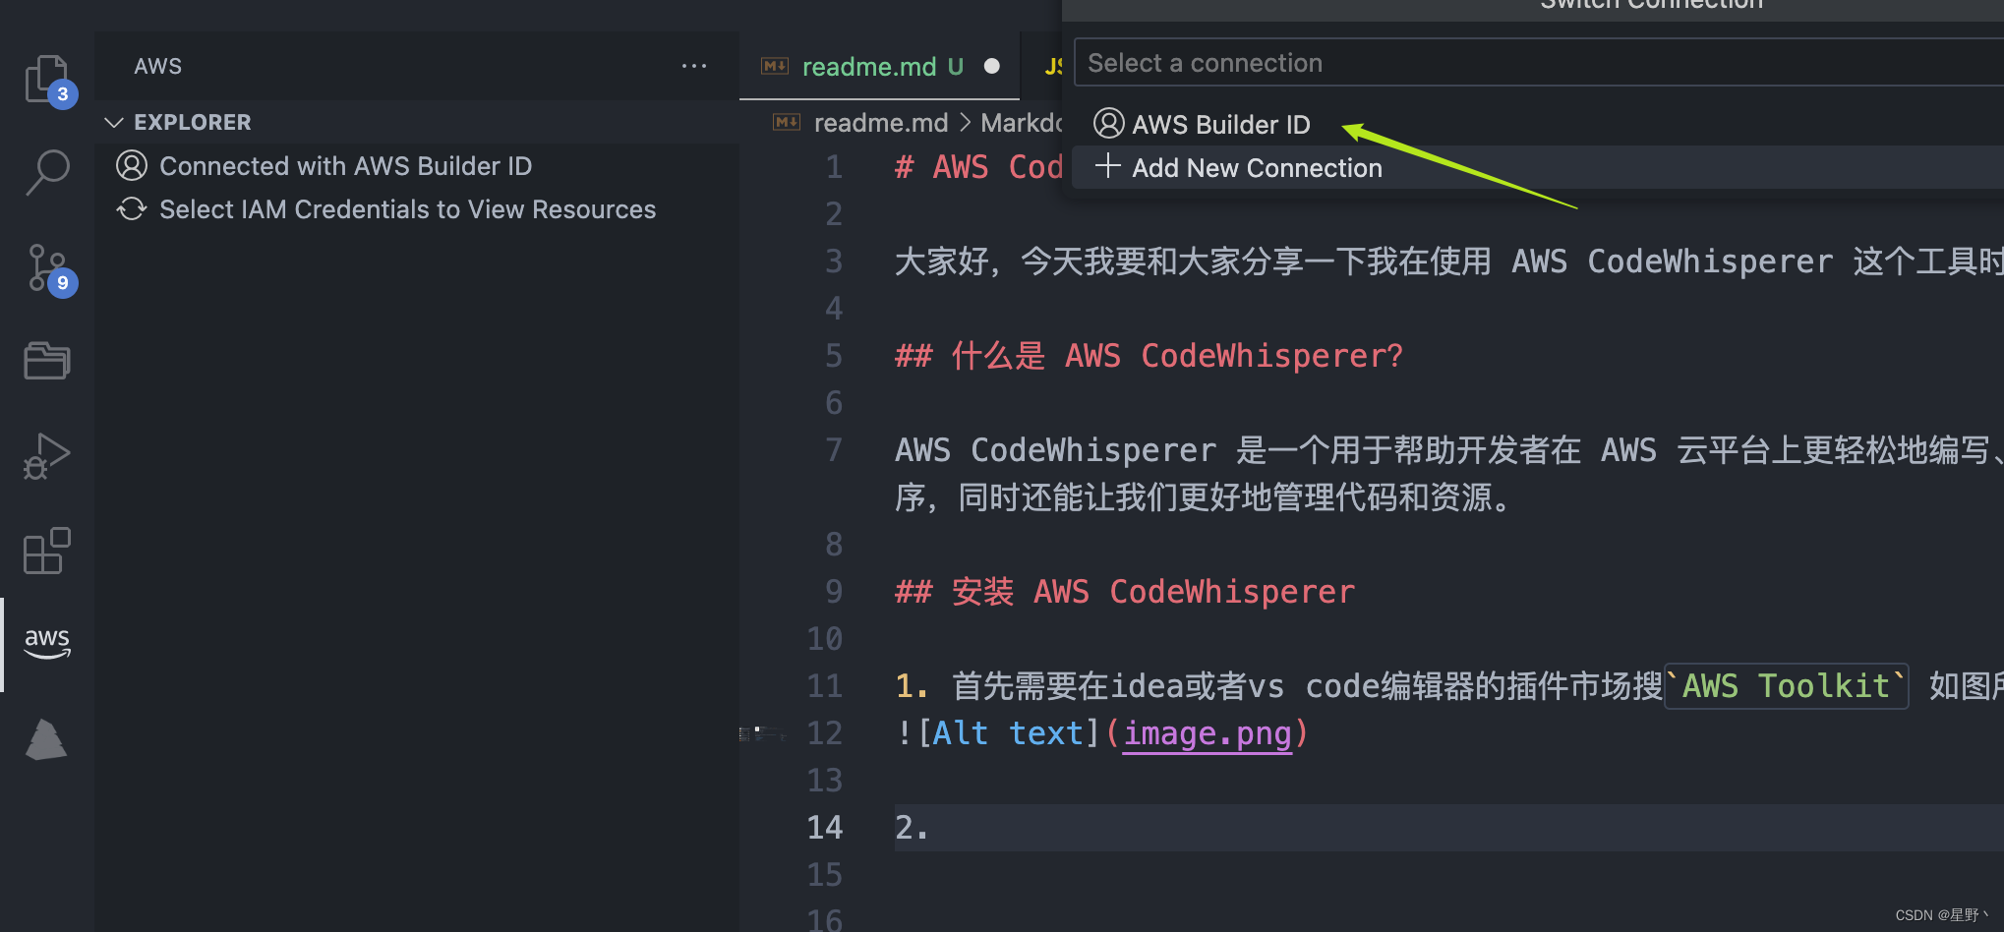Choose AWS Builder ID connection
2004x932 pixels.
(1538, 125)
